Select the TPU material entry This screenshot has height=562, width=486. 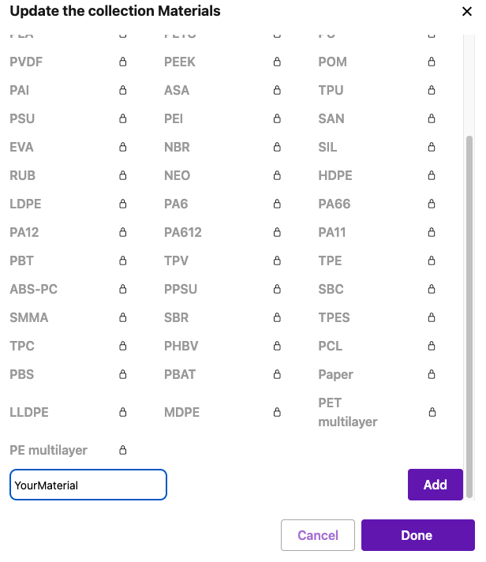pyautogui.click(x=331, y=90)
